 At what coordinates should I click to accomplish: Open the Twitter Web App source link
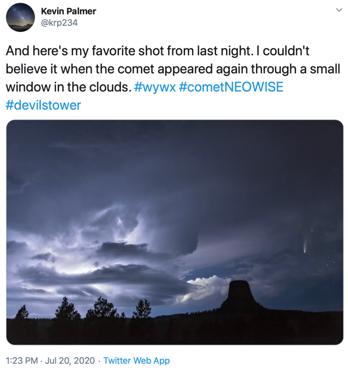(x=136, y=361)
